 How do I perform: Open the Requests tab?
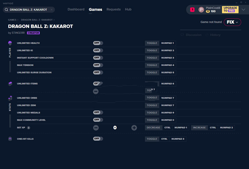(x=113, y=9)
